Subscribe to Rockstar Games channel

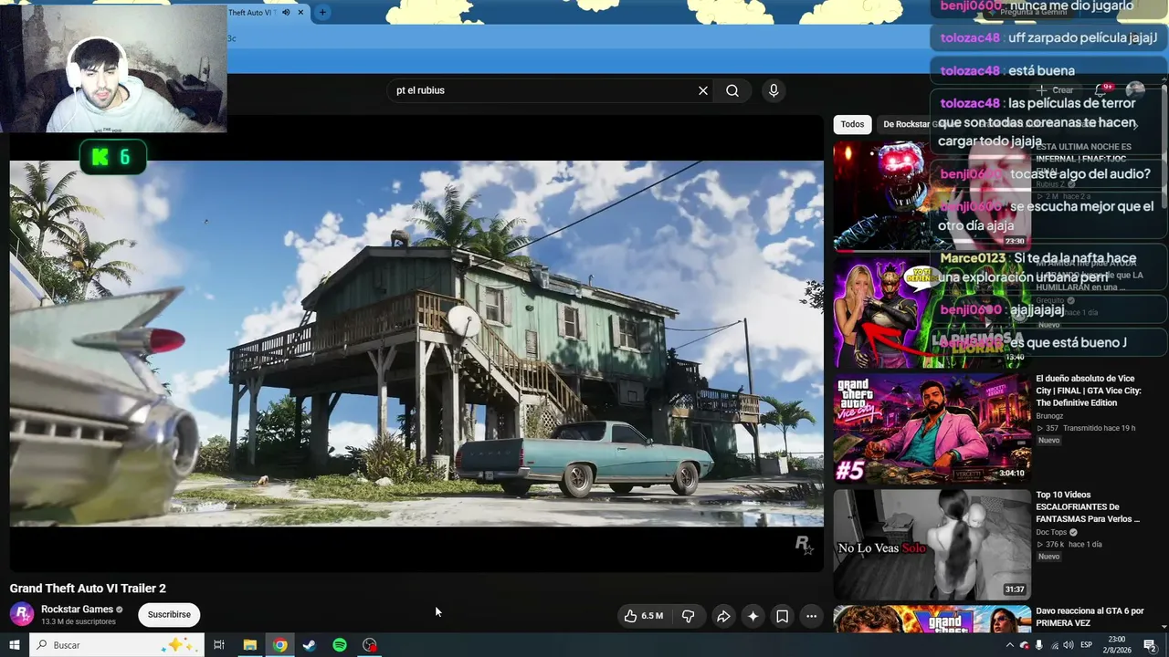coord(169,615)
